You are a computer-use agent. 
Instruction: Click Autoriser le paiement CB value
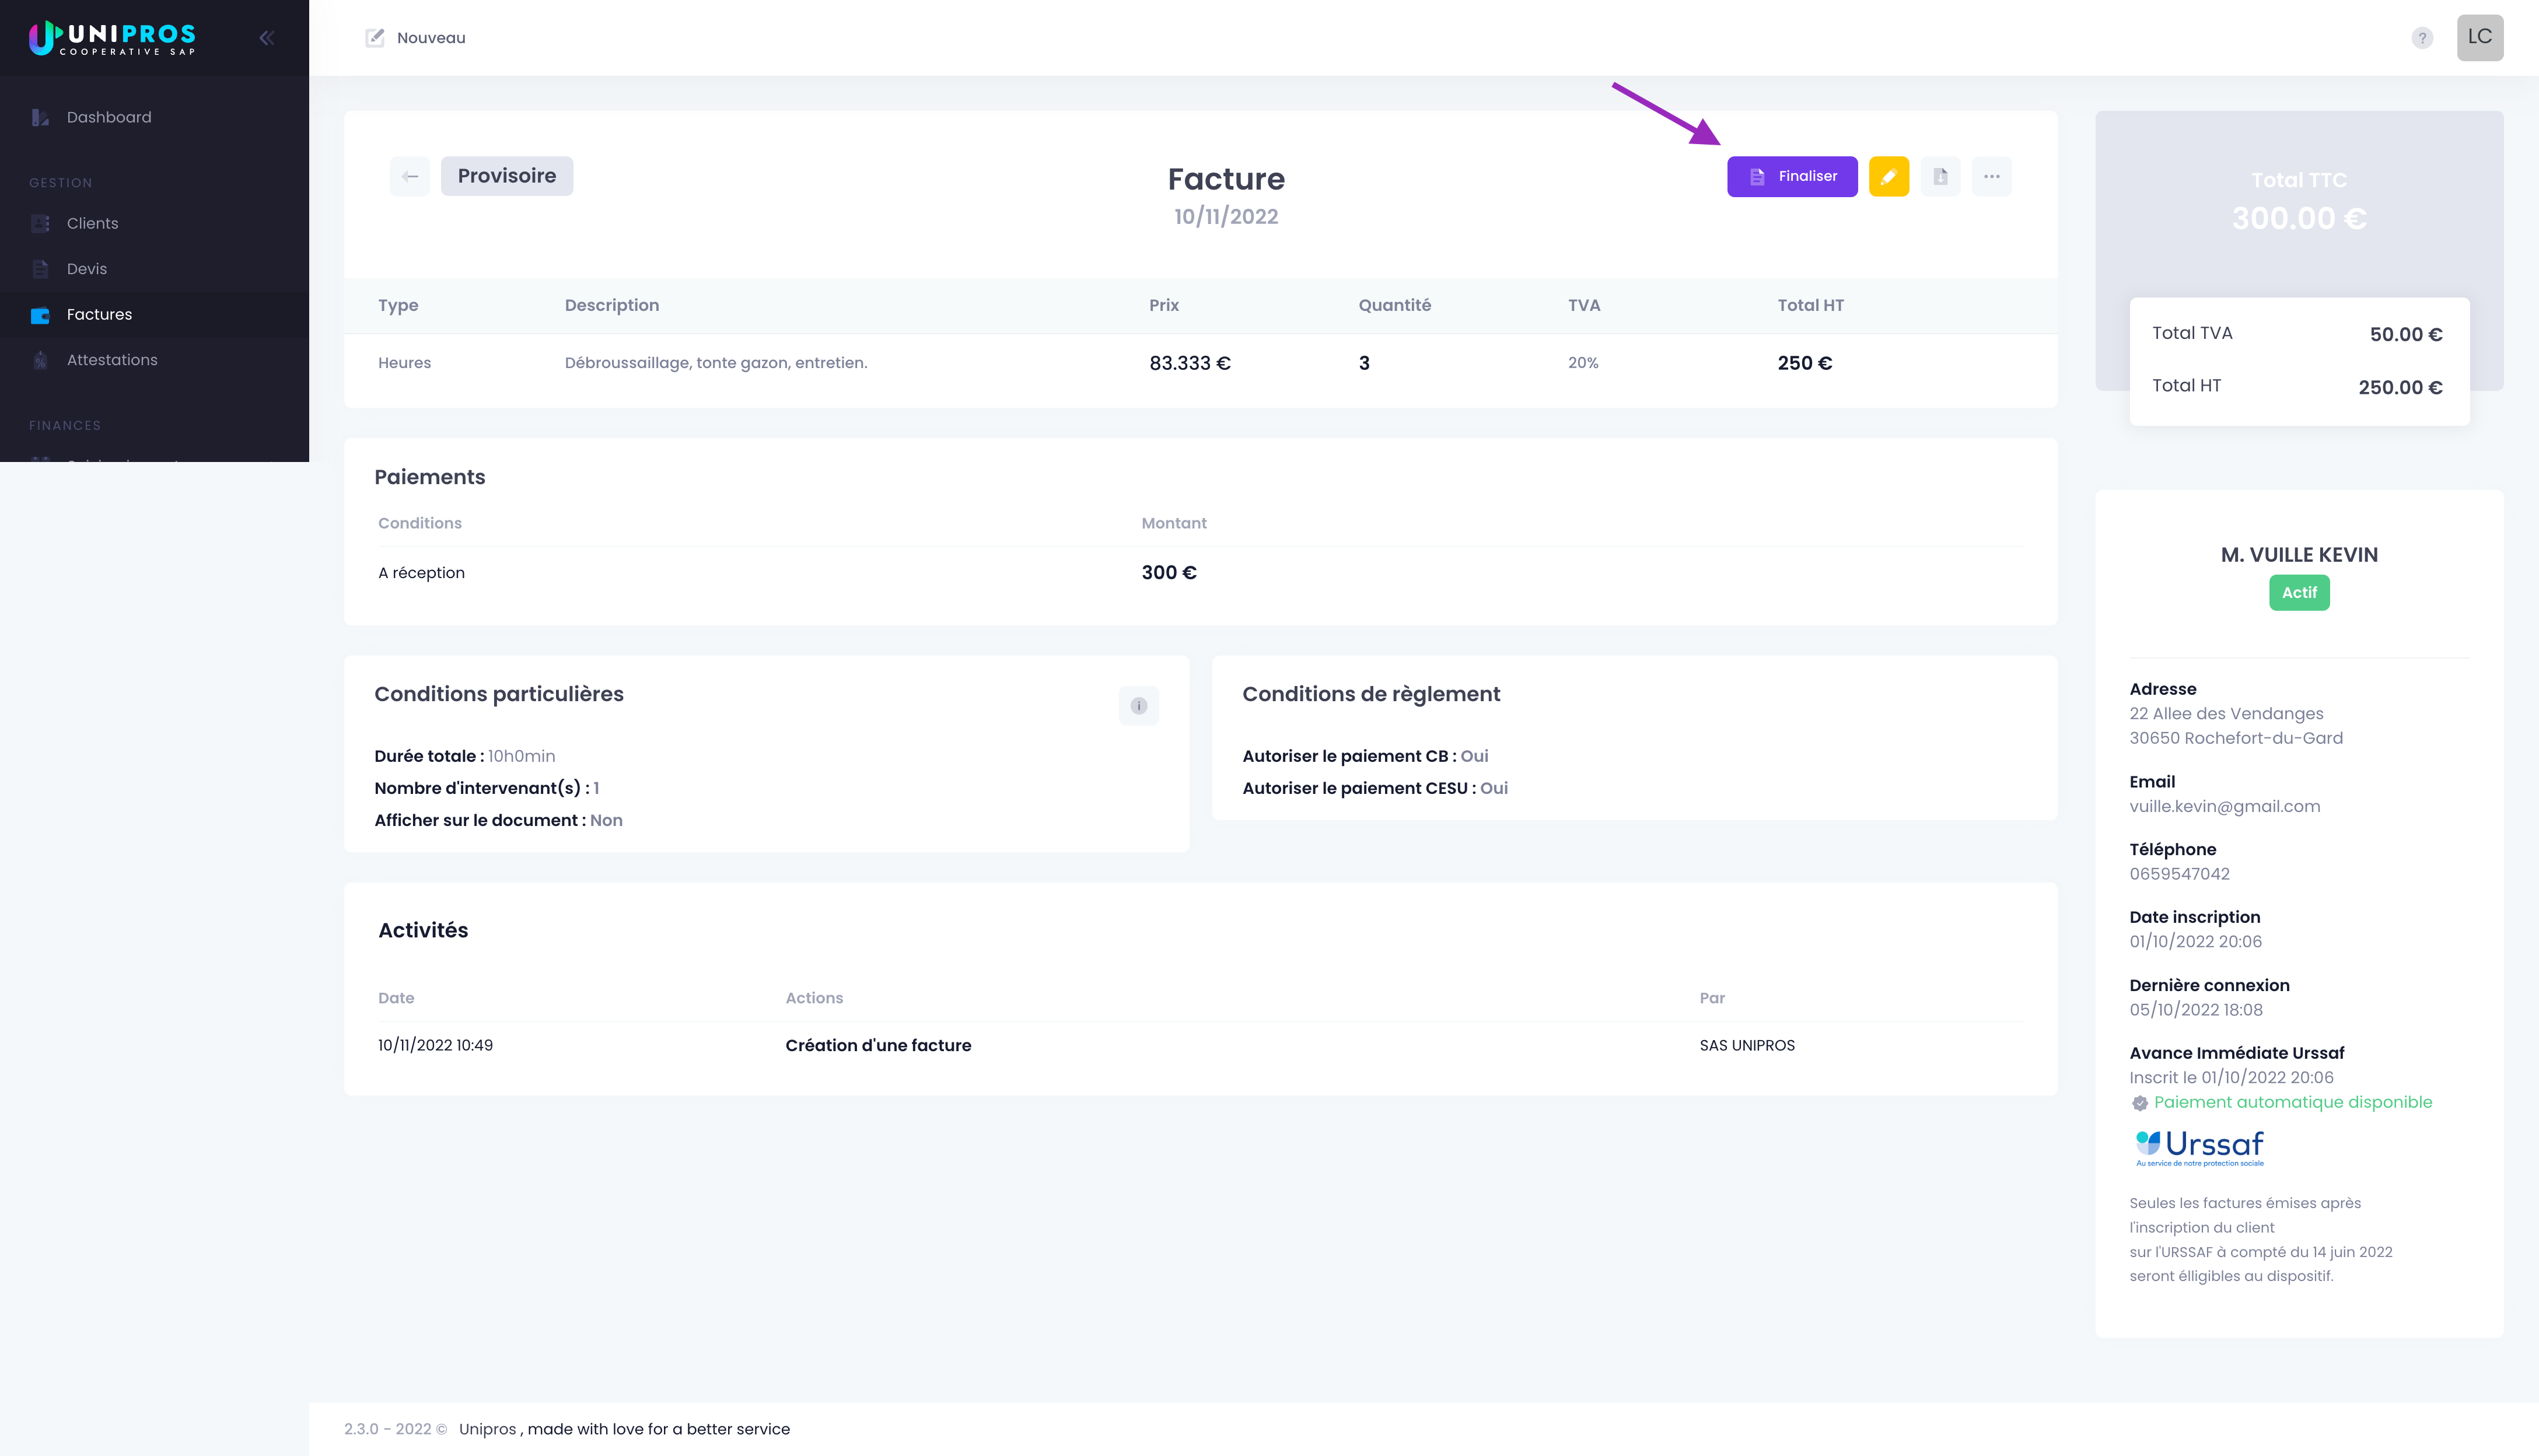click(x=1474, y=756)
